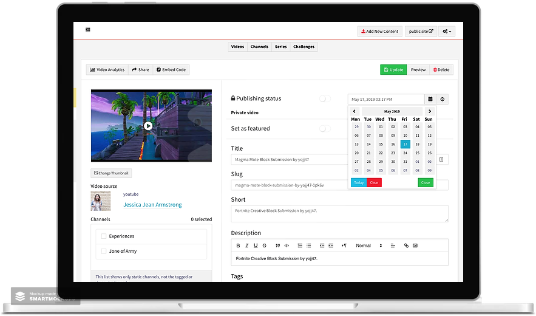Click the calendar icon beside the date field
The height and width of the screenshot is (316, 536).
pyautogui.click(x=430, y=99)
